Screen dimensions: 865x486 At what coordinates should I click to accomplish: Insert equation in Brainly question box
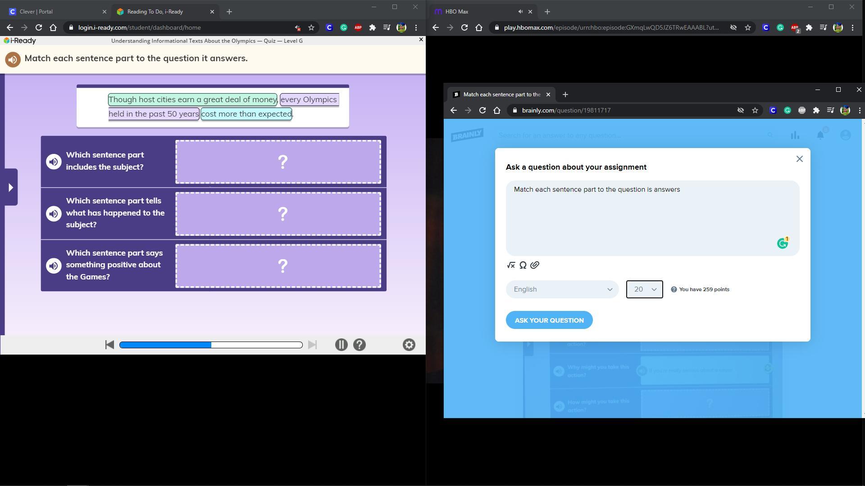pos(511,265)
